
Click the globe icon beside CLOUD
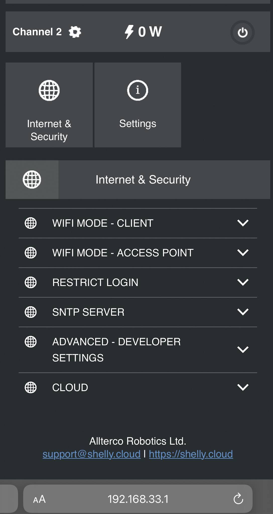coord(31,388)
